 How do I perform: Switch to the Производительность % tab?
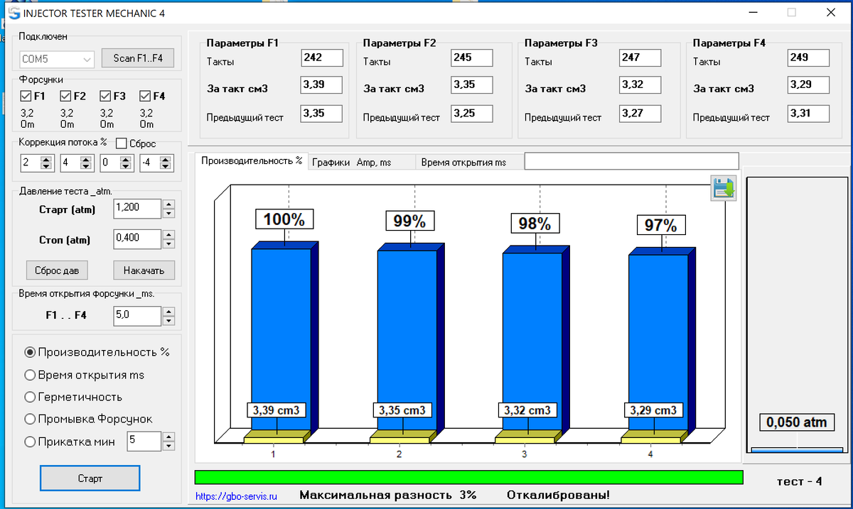point(252,161)
